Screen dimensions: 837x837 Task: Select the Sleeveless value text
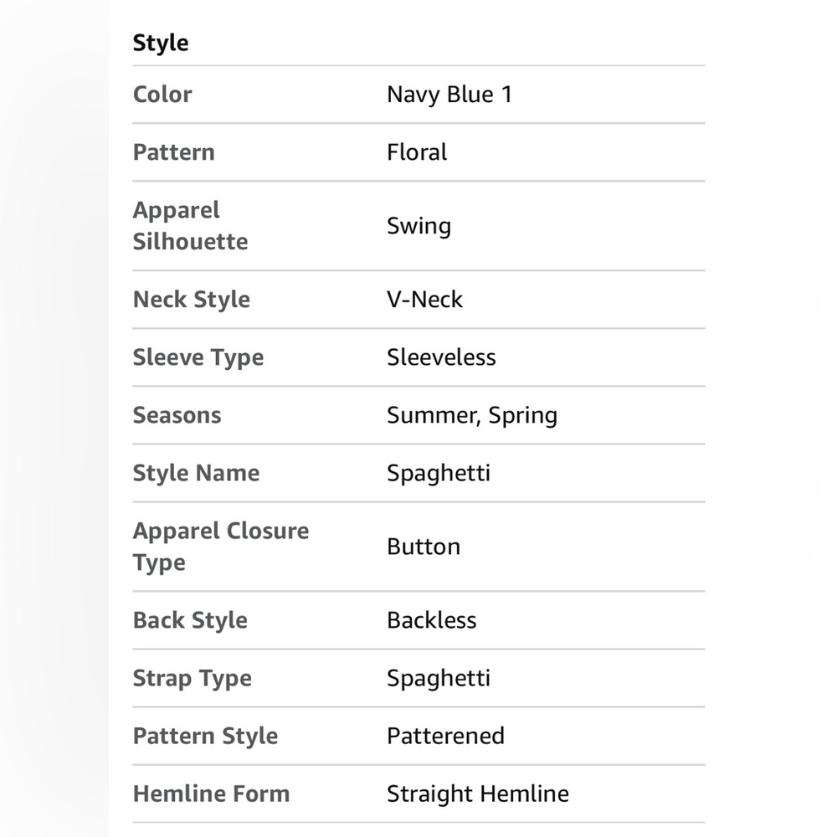click(441, 357)
